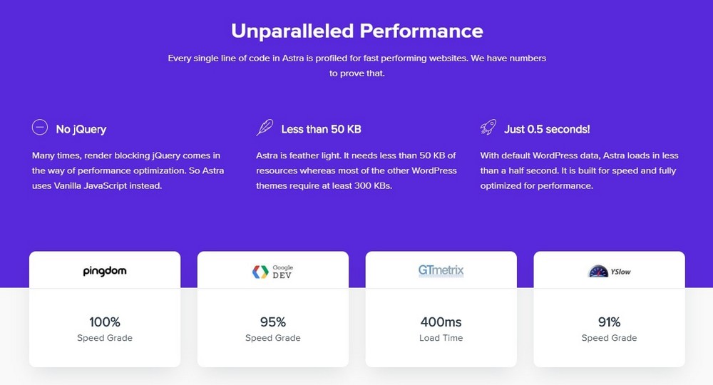Click the rocket icon
Screen dimensions: 713x385
click(x=488, y=128)
